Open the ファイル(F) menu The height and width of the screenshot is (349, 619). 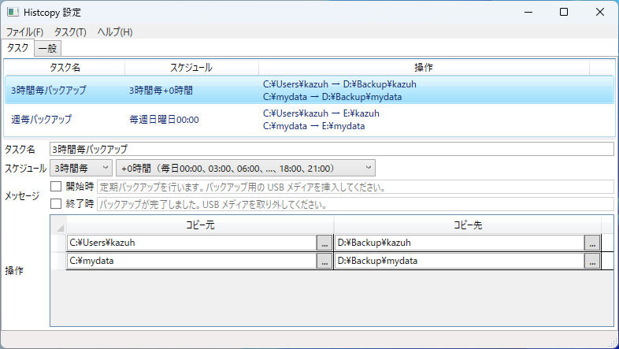25,32
